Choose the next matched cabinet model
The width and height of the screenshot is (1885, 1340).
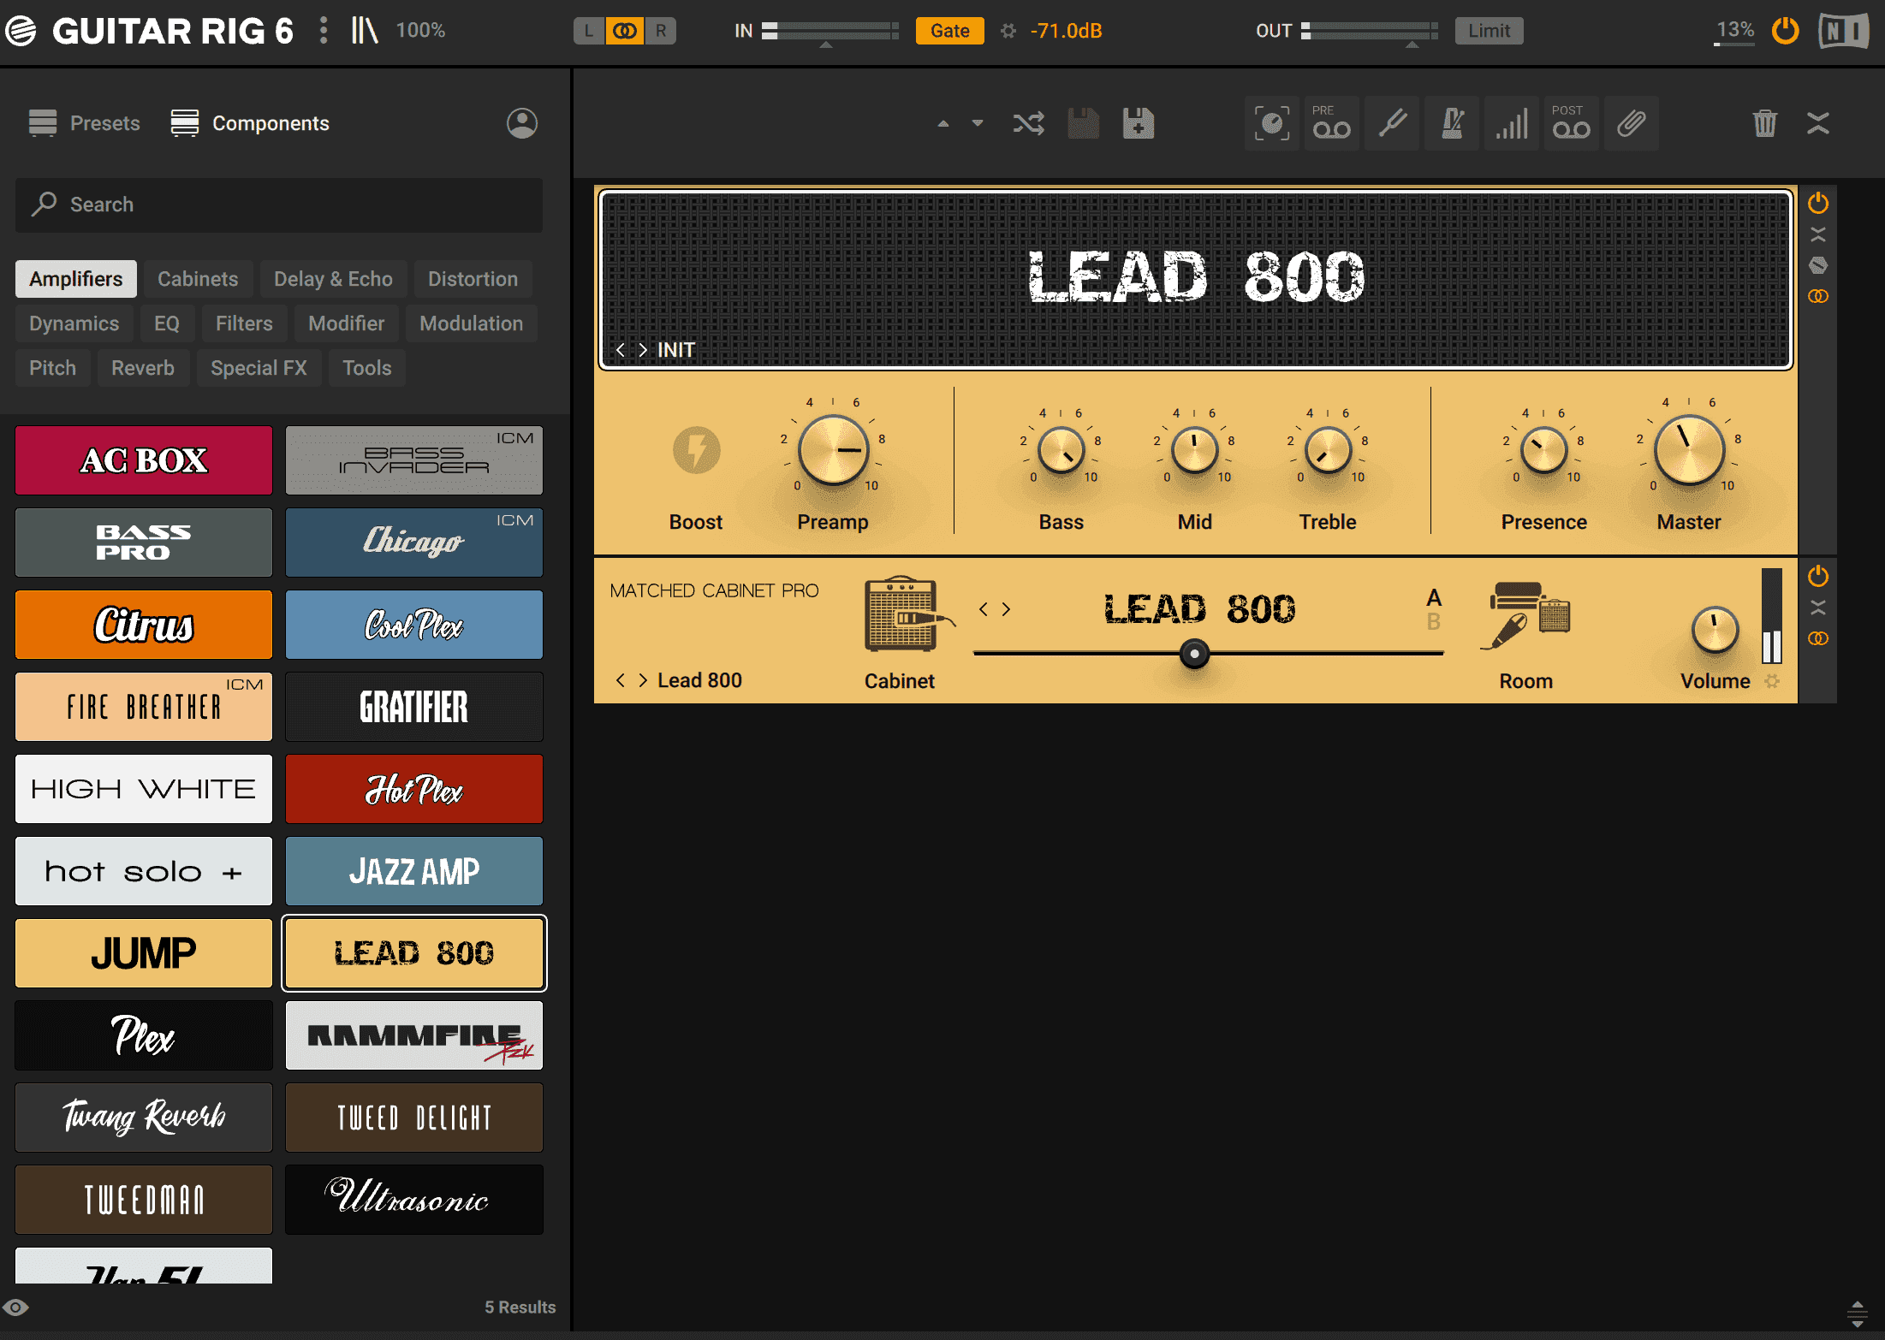[x=1007, y=609]
